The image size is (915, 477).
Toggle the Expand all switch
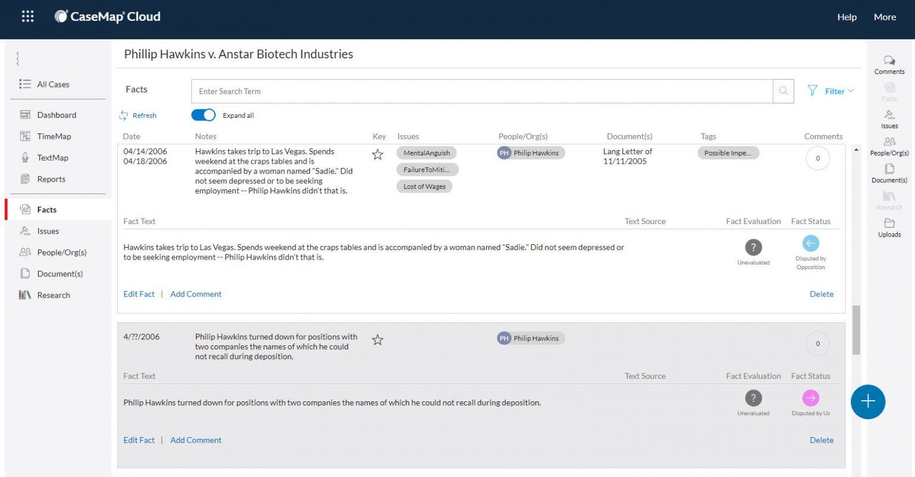[x=203, y=115]
